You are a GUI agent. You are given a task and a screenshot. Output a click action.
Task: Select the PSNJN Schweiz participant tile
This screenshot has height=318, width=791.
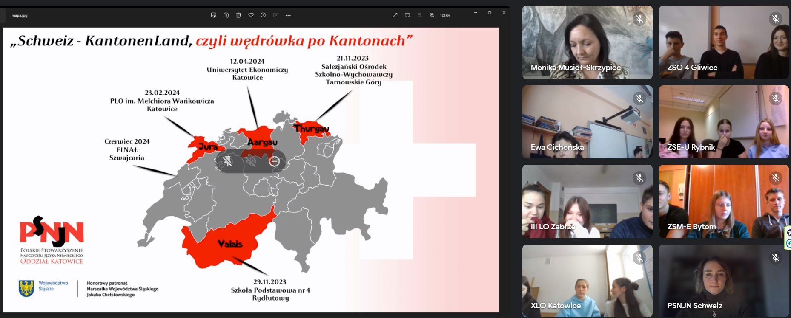click(723, 281)
